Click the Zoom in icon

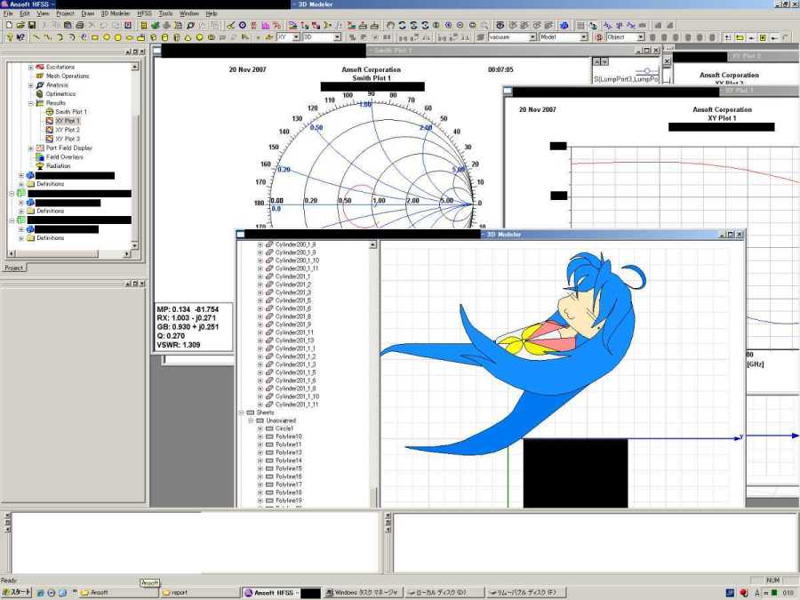(x=448, y=25)
